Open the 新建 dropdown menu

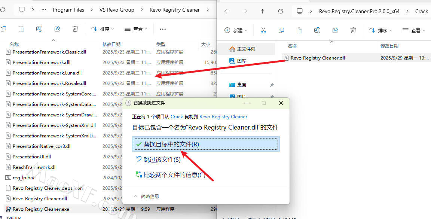click(235, 30)
